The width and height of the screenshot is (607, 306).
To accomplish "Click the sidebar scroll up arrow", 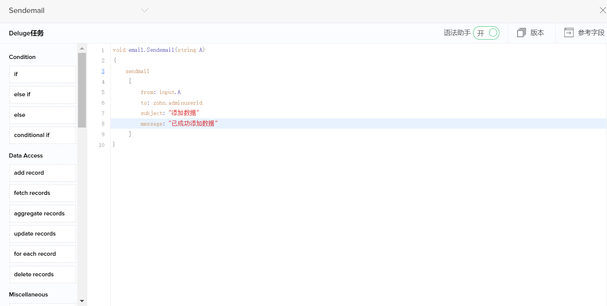I will click(x=82, y=48).
